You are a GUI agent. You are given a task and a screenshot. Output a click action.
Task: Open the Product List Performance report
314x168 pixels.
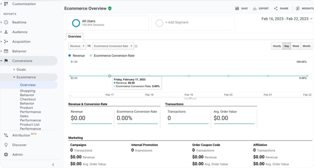[x=30, y=127]
